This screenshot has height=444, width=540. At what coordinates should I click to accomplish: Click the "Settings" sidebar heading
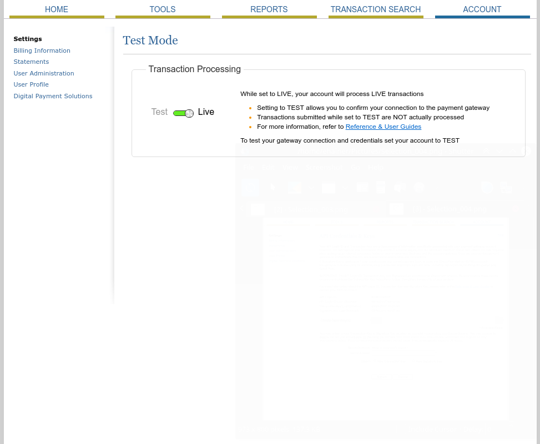pyautogui.click(x=28, y=39)
